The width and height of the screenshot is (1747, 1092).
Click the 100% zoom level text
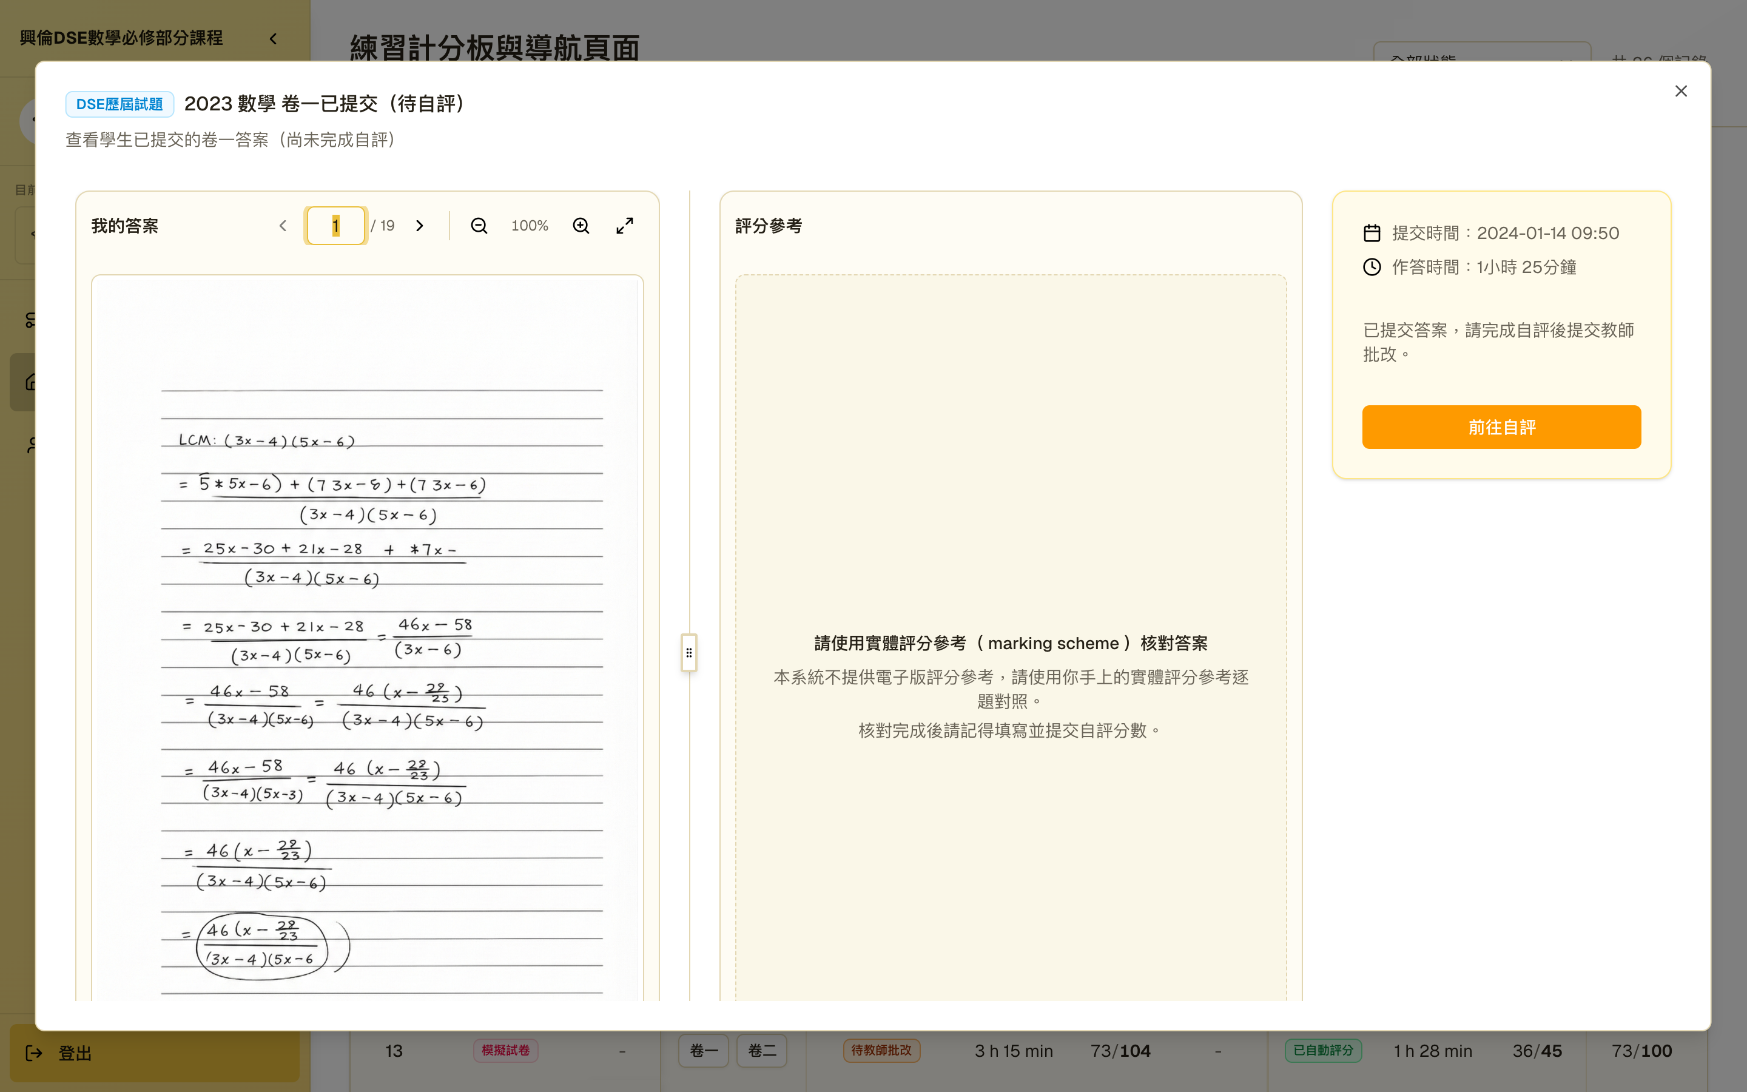[x=530, y=226]
